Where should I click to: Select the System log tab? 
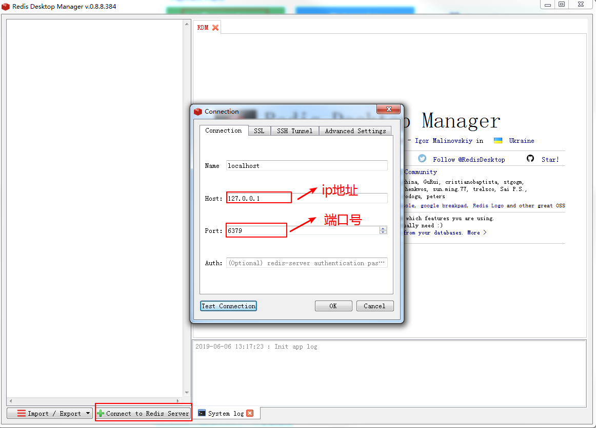coord(226,413)
